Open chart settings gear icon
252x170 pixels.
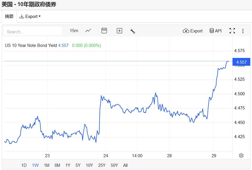(x=241, y=156)
